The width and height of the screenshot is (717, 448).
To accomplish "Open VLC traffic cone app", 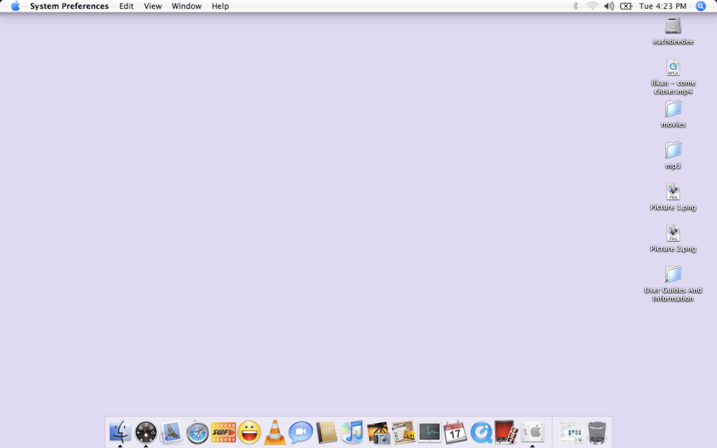I will click(x=275, y=432).
